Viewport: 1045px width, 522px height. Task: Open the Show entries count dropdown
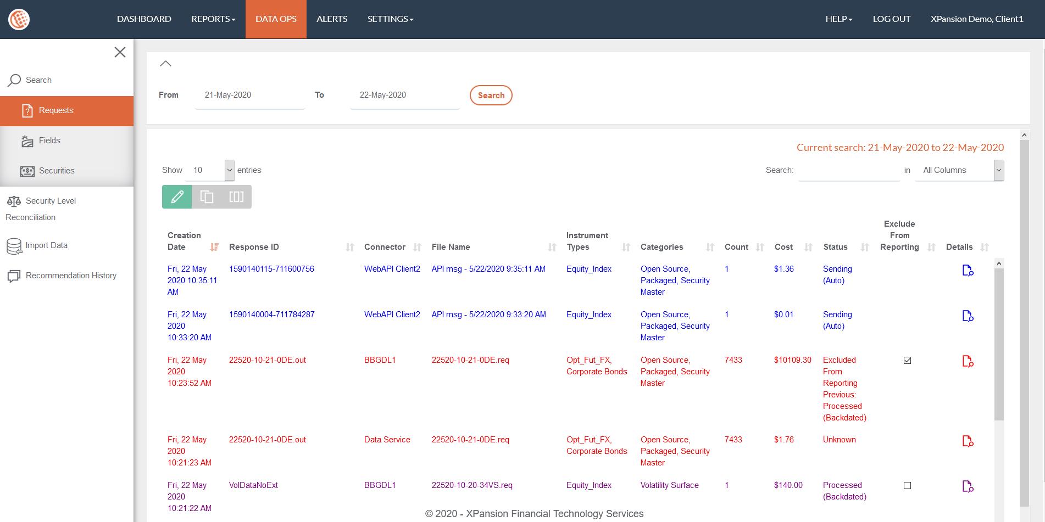click(x=210, y=170)
